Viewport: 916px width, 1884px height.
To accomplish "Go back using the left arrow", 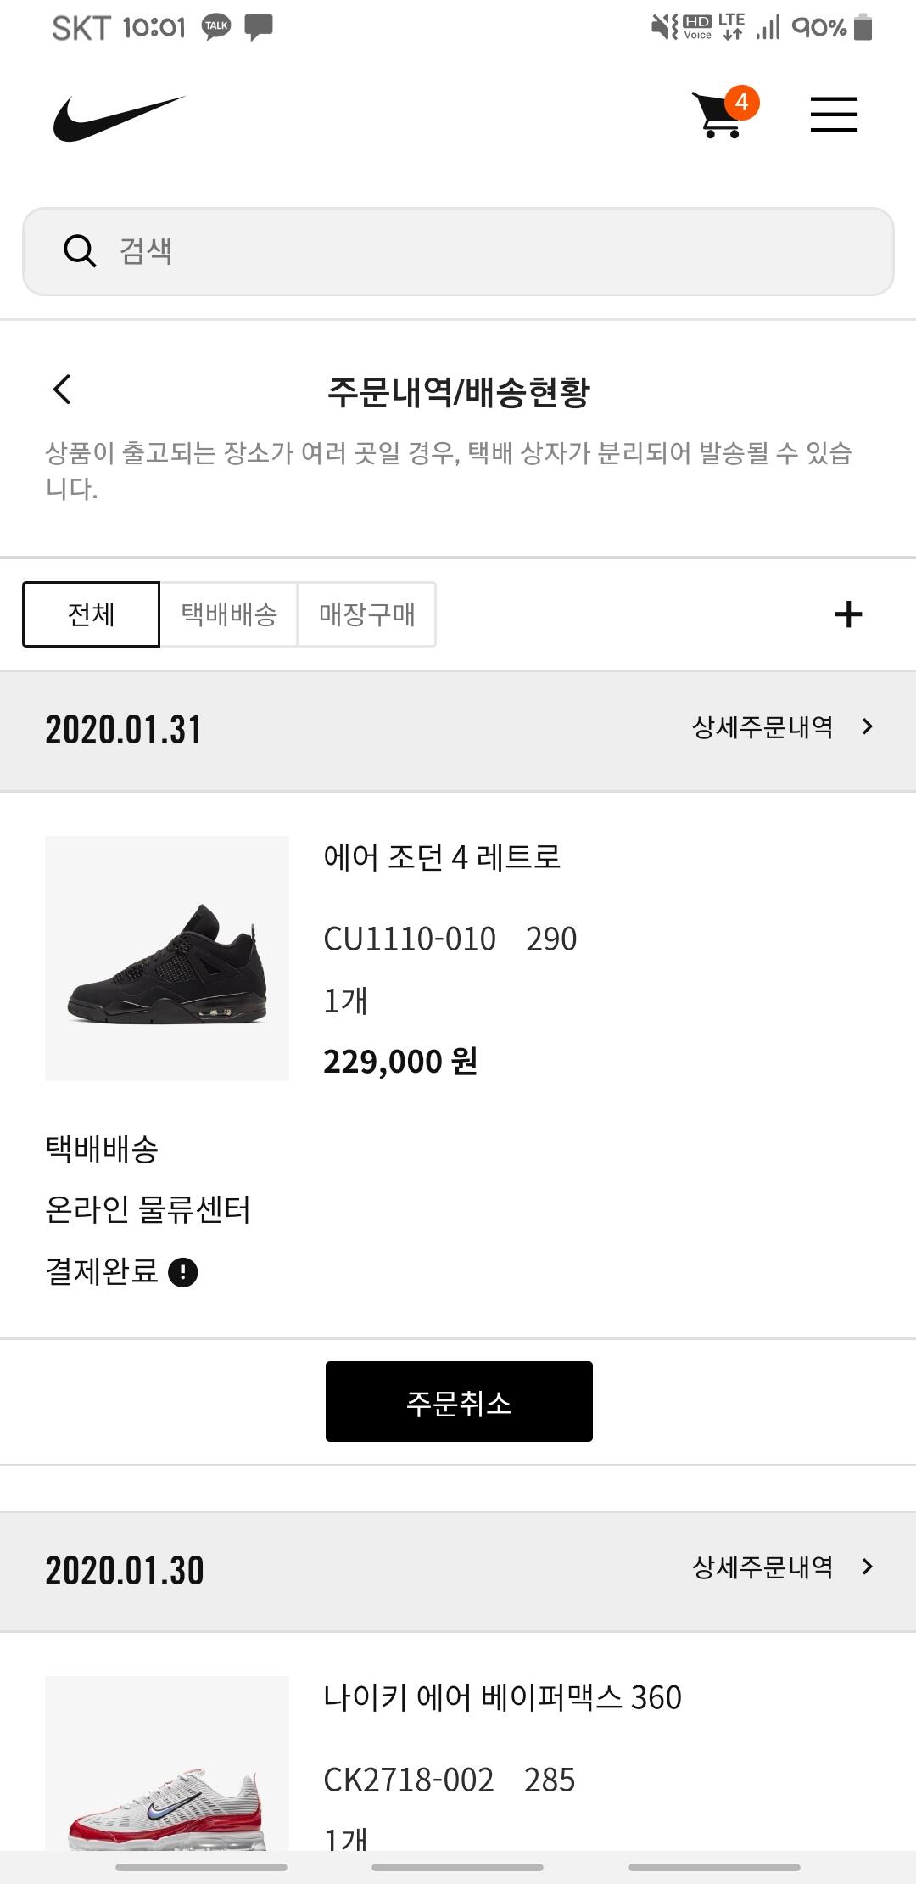I will [x=62, y=390].
